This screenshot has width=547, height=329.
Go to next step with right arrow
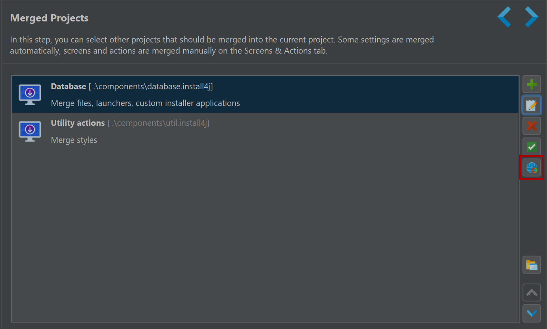coord(532,17)
